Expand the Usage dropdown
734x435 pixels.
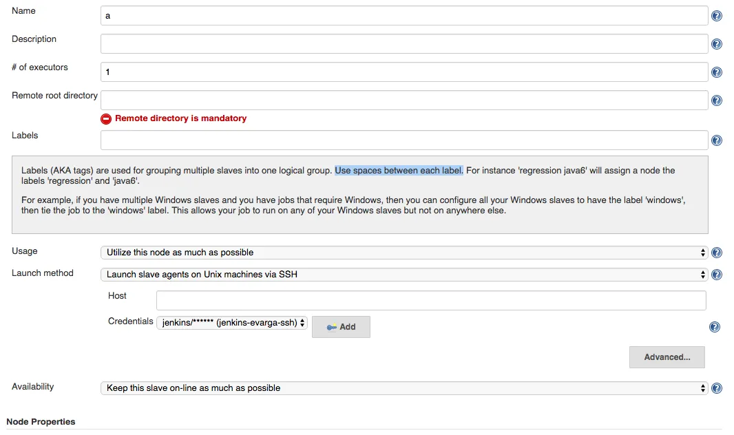click(x=403, y=253)
